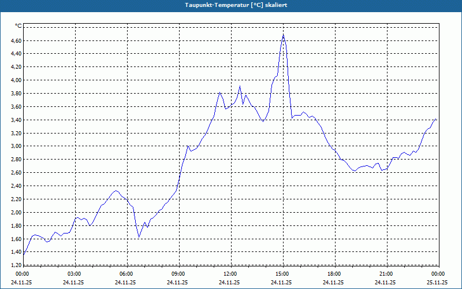This screenshot has height=289, width=462.
Task: Click the 03:00 time axis label
Action: tap(75, 274)
